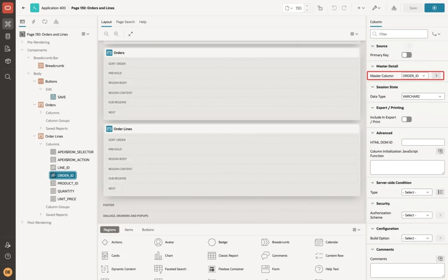This screenshot has height=280, width=448.
Task: Switch to the Page Search tab
Action: coord(125,22)
